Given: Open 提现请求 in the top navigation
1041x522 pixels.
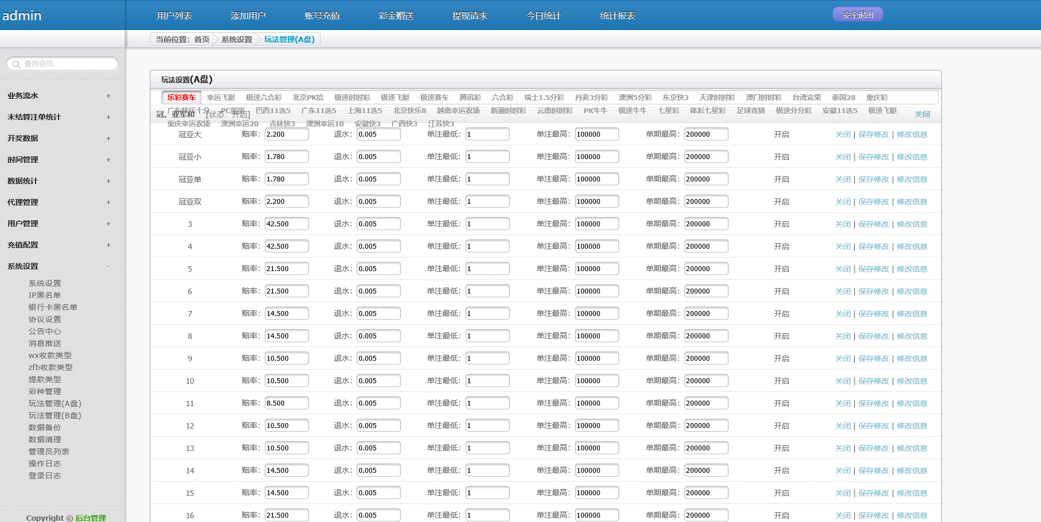Looking at the screenshot, I should tap(470, 15).
